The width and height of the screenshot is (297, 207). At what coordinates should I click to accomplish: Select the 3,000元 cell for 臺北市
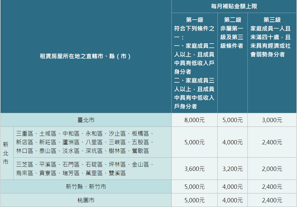coord(271,120)
